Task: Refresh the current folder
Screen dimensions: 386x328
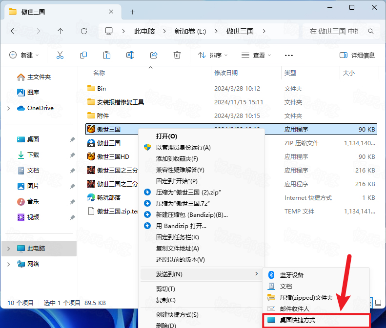Action: [x=84, y=31]
